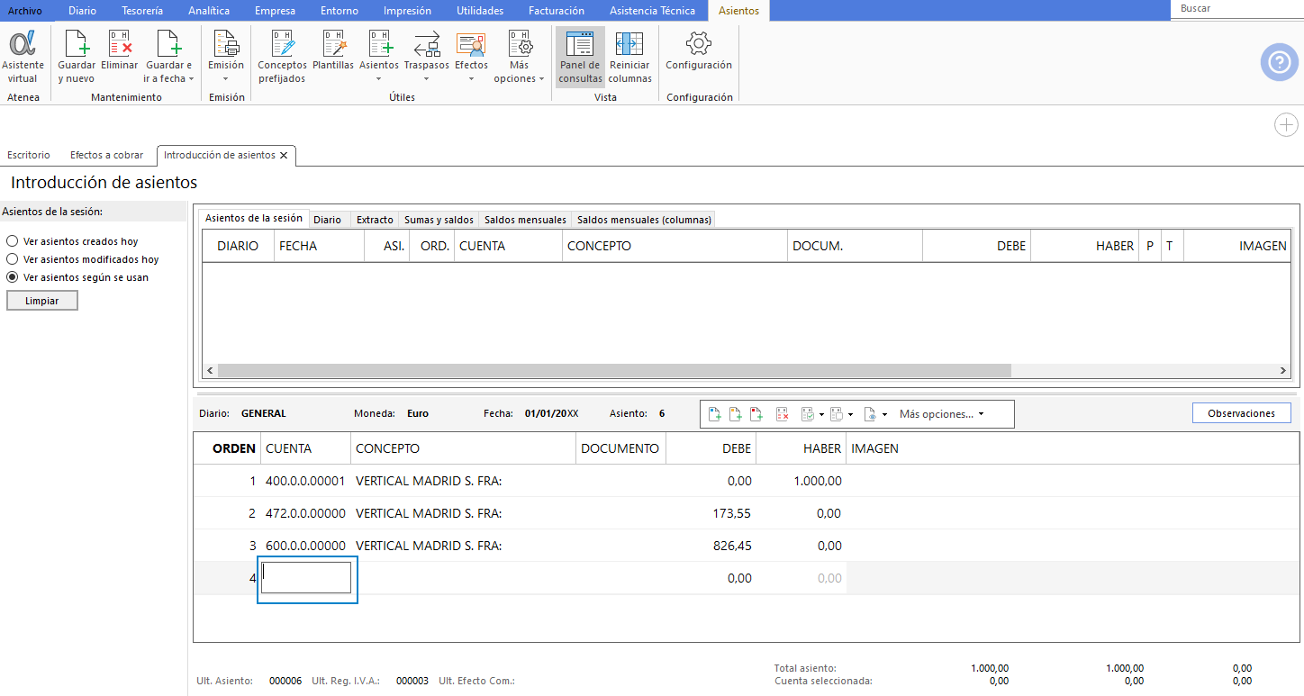Image resolution: width=1304 pixels, height=696 pixels.
Task: Switch to the Facturación ribbon tab
Action: coord(556,11)
